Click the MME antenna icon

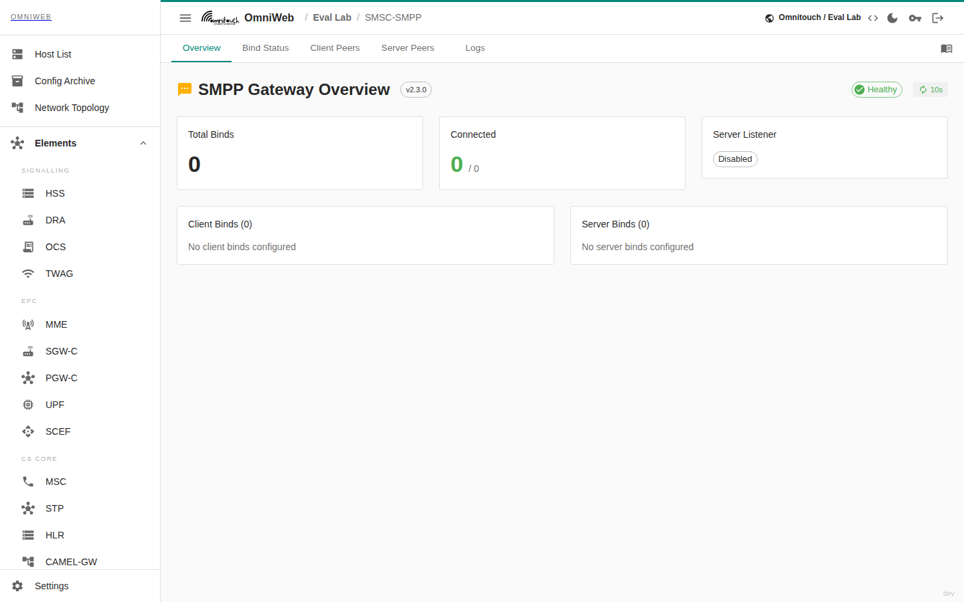tap(28, 324)
